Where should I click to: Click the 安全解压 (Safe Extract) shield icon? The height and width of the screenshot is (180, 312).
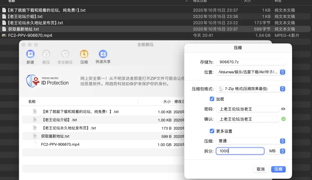point(65,54)
